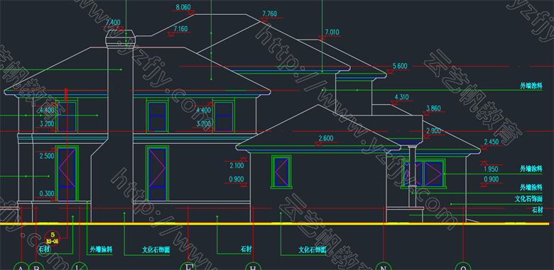Image resolution: width=554 pixels, height=270 pixels.
Task: Select the 2.500 elevation text near door
Action: pyautogui.click(x=47, y=156)
